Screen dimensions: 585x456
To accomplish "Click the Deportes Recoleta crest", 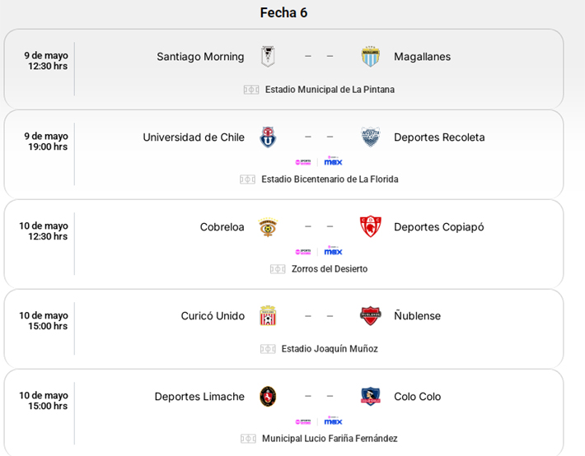I will (x=370, y=137).
